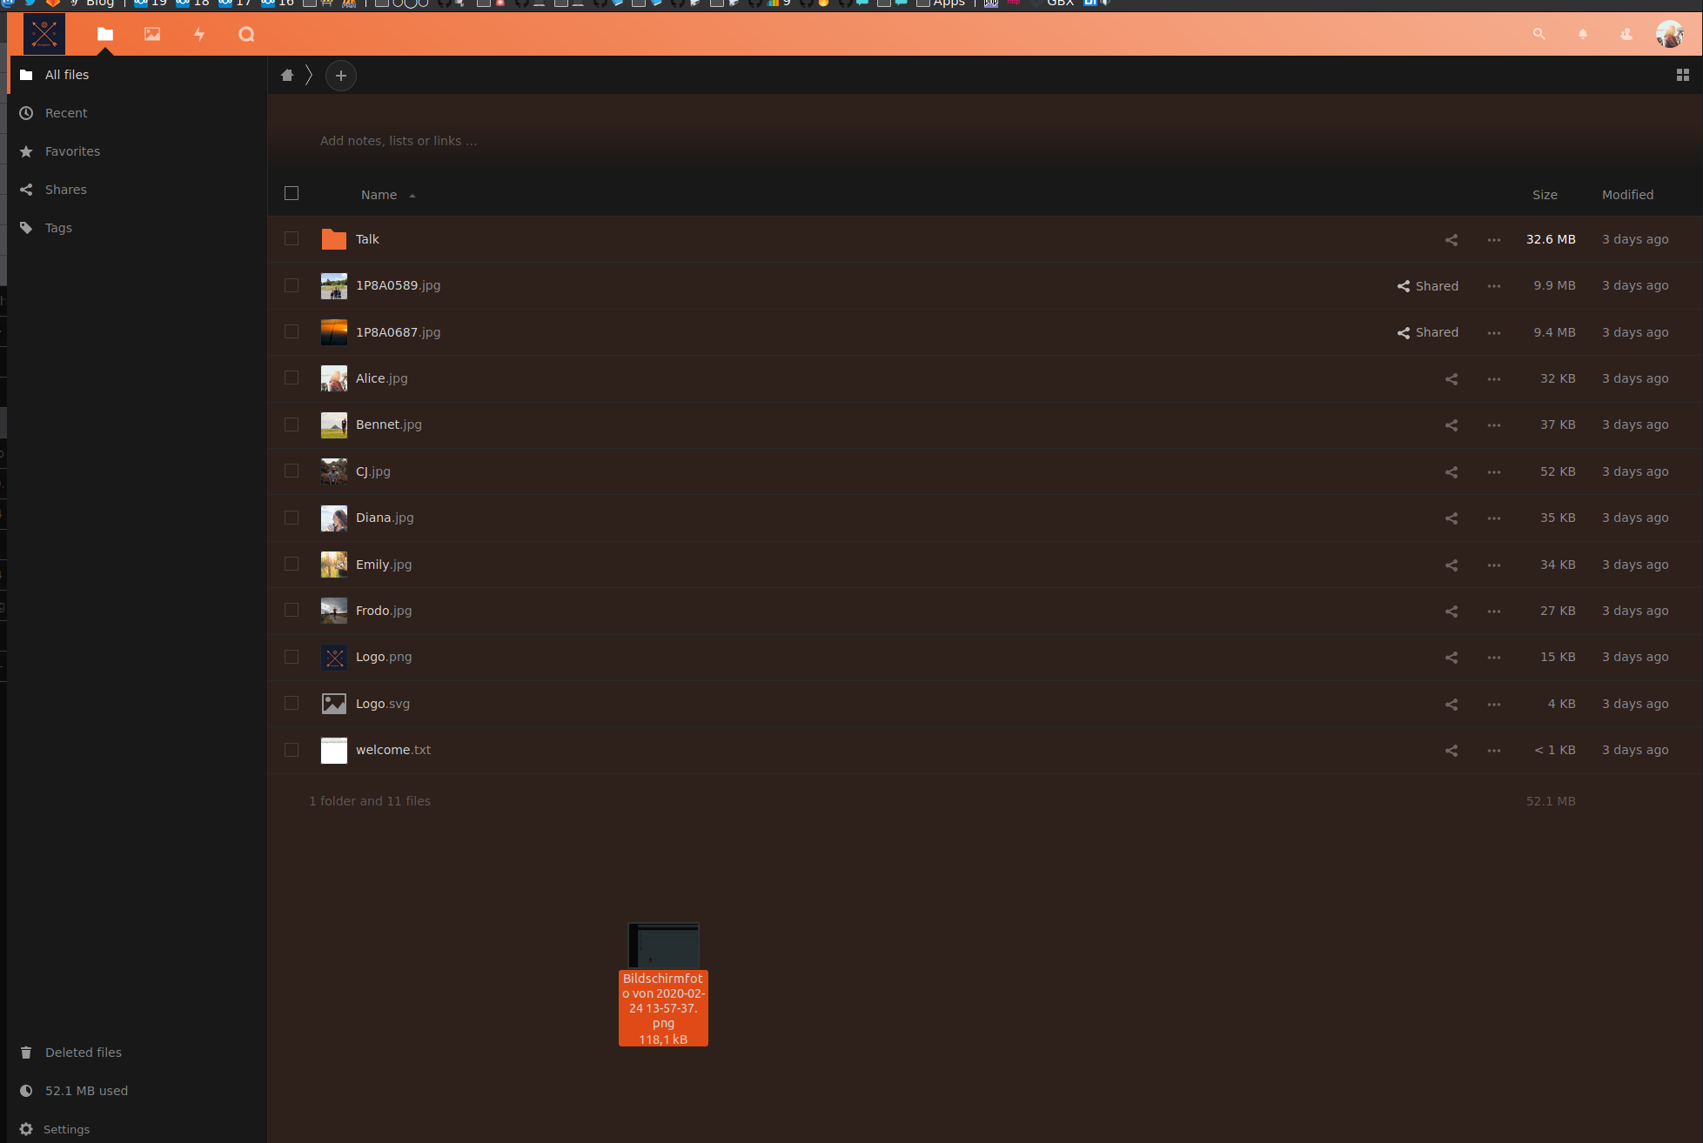Go to the home folder breadcrumb icon

point(287,76)
